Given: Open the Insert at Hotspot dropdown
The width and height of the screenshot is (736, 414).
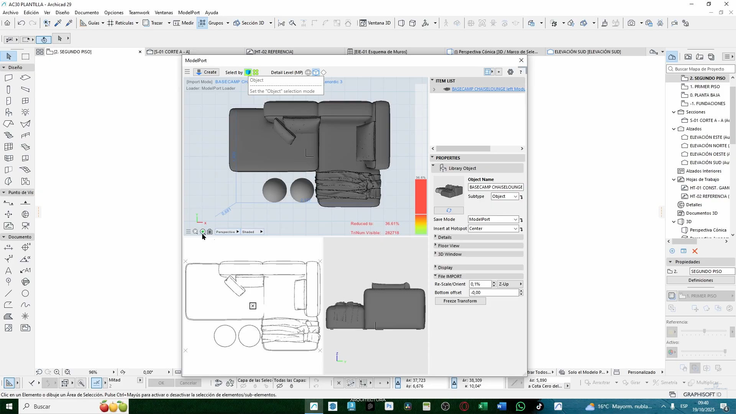Looking at the screenshot, I should [x=493, y=228].
